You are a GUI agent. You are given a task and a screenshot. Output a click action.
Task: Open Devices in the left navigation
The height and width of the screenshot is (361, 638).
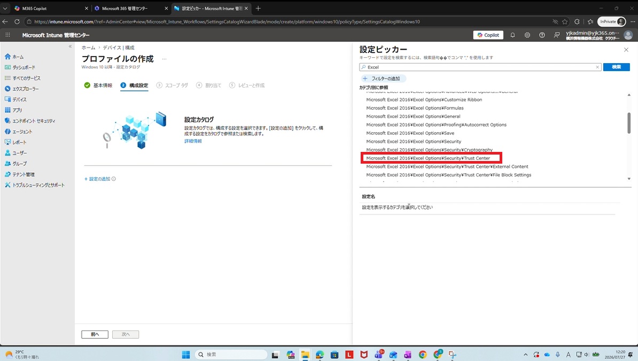coord(15,99)
